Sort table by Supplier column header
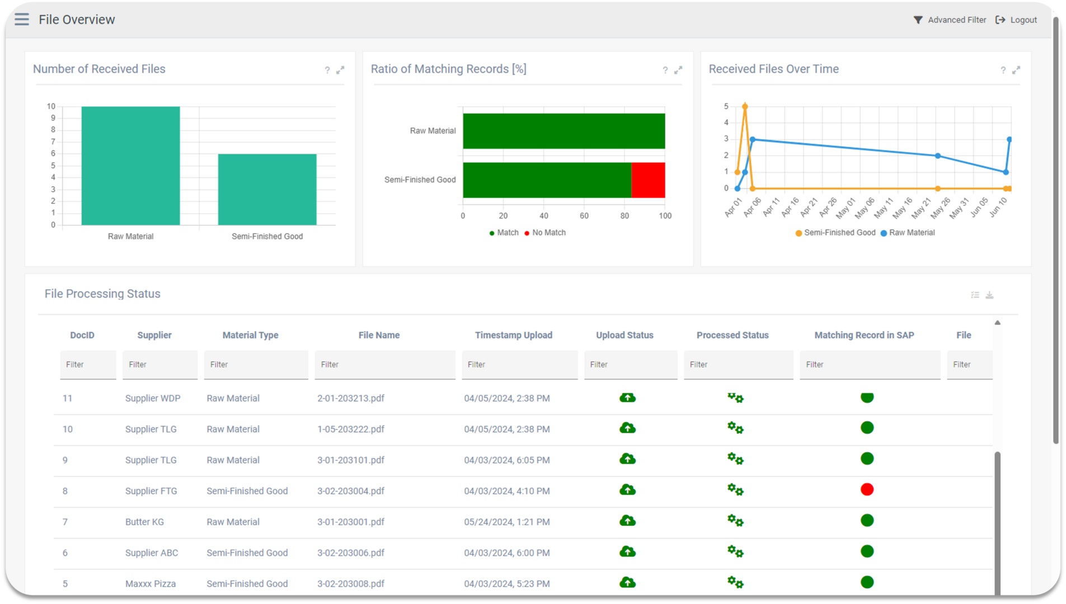The image size is (1066, 604). [154, 335]
